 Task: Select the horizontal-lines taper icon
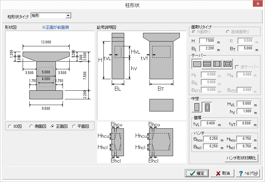coord(207,64)
